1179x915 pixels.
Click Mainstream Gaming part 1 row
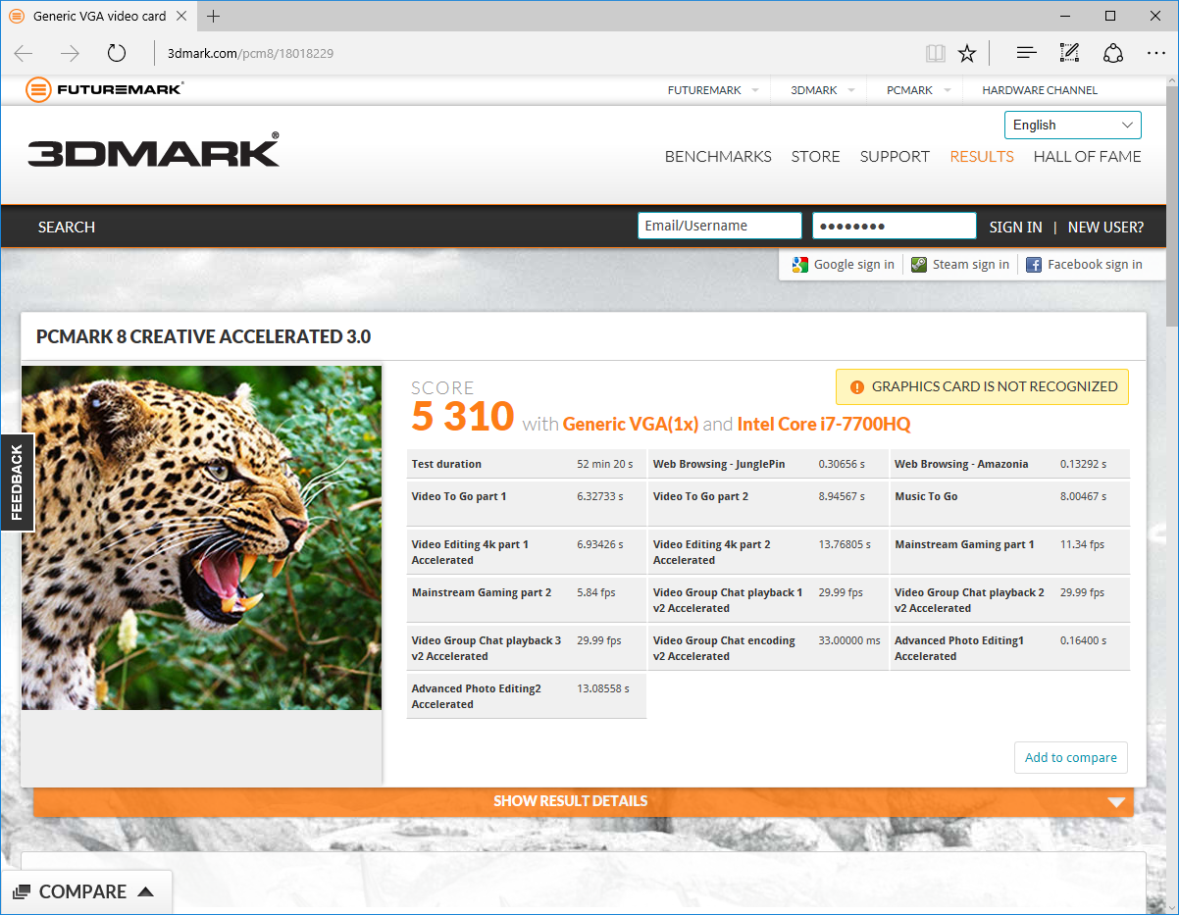click(1009, 551)
